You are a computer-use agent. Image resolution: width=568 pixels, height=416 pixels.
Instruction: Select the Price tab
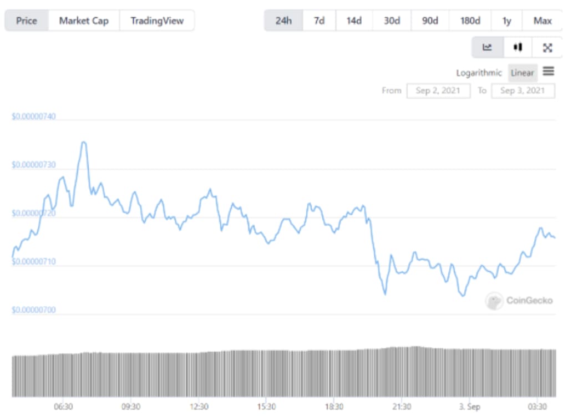tap(27, 21)
